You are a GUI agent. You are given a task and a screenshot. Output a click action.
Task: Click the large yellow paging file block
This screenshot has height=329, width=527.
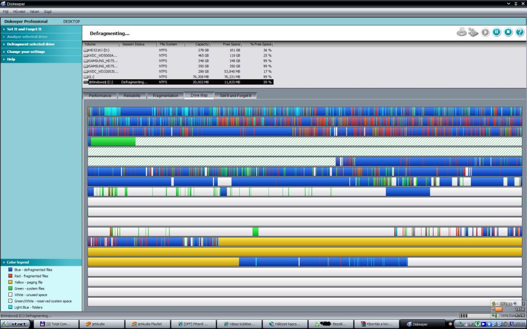tap(305, 252)
